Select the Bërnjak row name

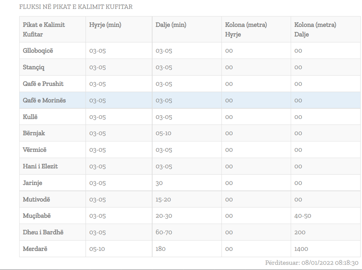34,133
